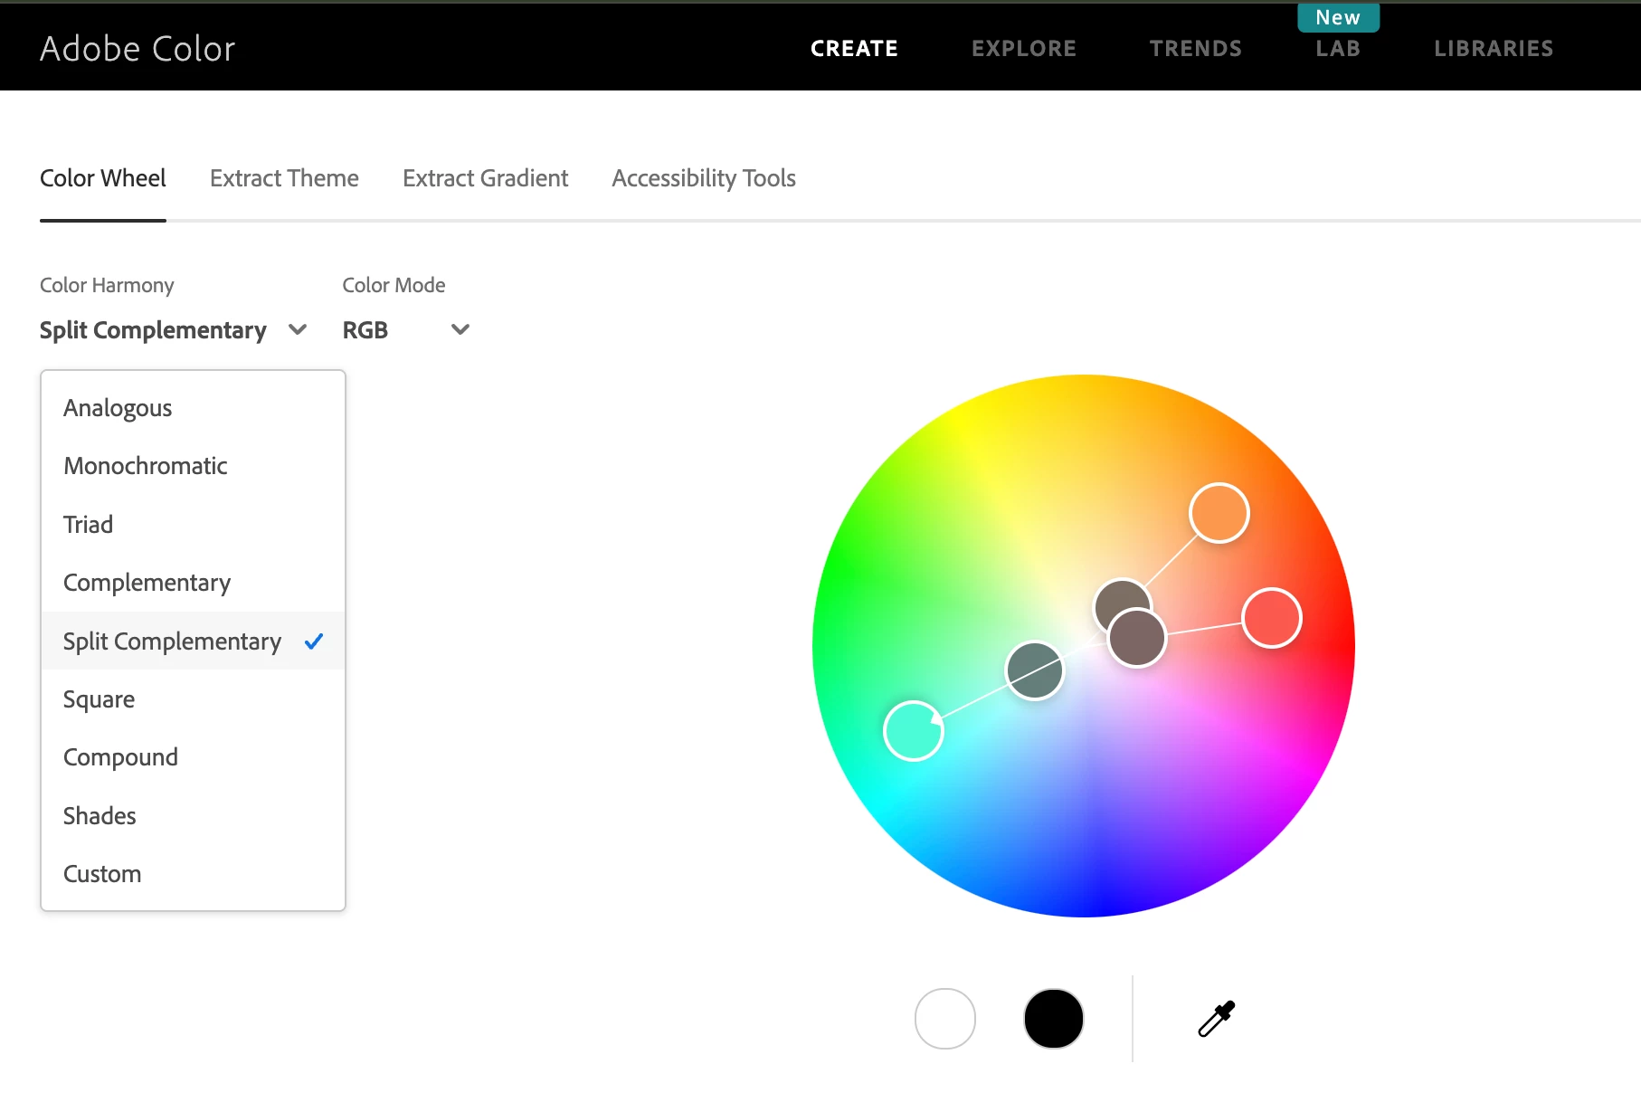Select the taupe handle behind the mauve one
This screenshot has height=1102, width=1641.
(1118, 595)
